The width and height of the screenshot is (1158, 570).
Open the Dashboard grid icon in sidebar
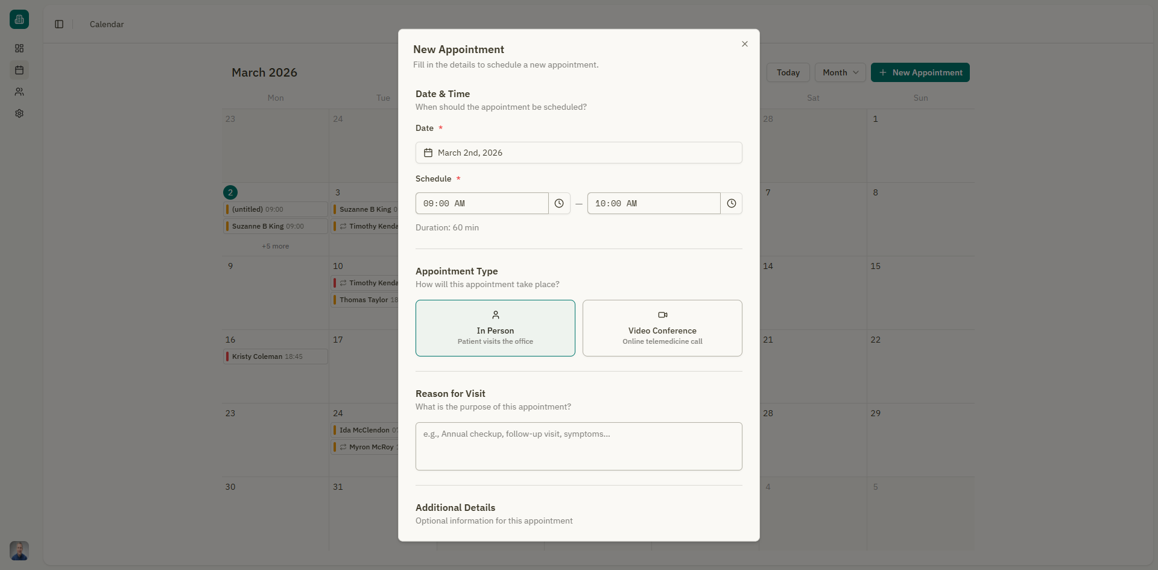(19, 48)
